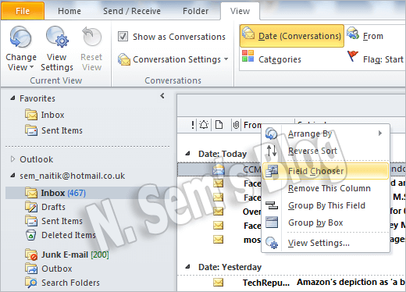
Task: Sort by Importance column header
Action: (x=193, y=125)
